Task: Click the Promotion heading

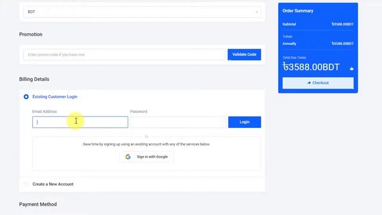Action: pyautogui.click(x=30, y=35)
